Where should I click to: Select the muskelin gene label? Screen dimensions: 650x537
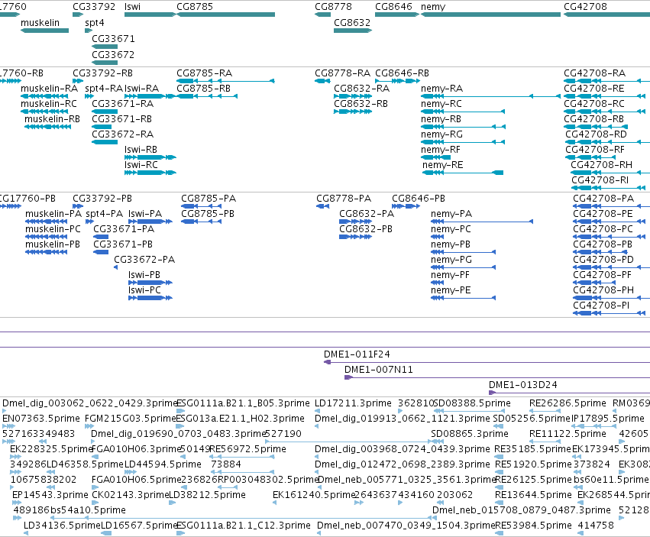point(40,23)
